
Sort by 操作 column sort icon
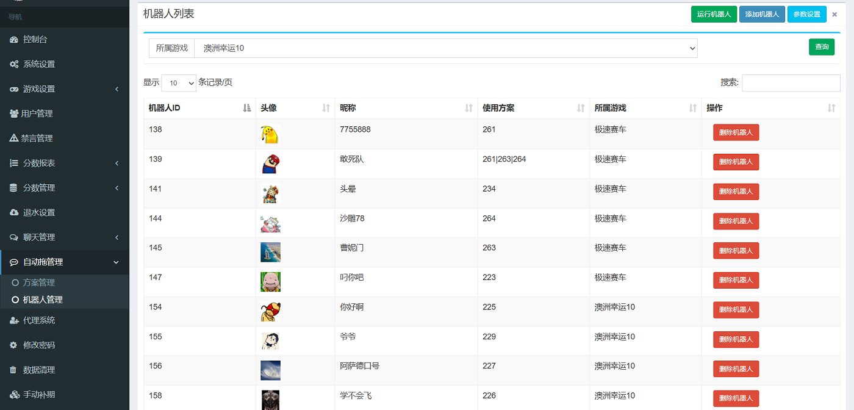[831, 108]
